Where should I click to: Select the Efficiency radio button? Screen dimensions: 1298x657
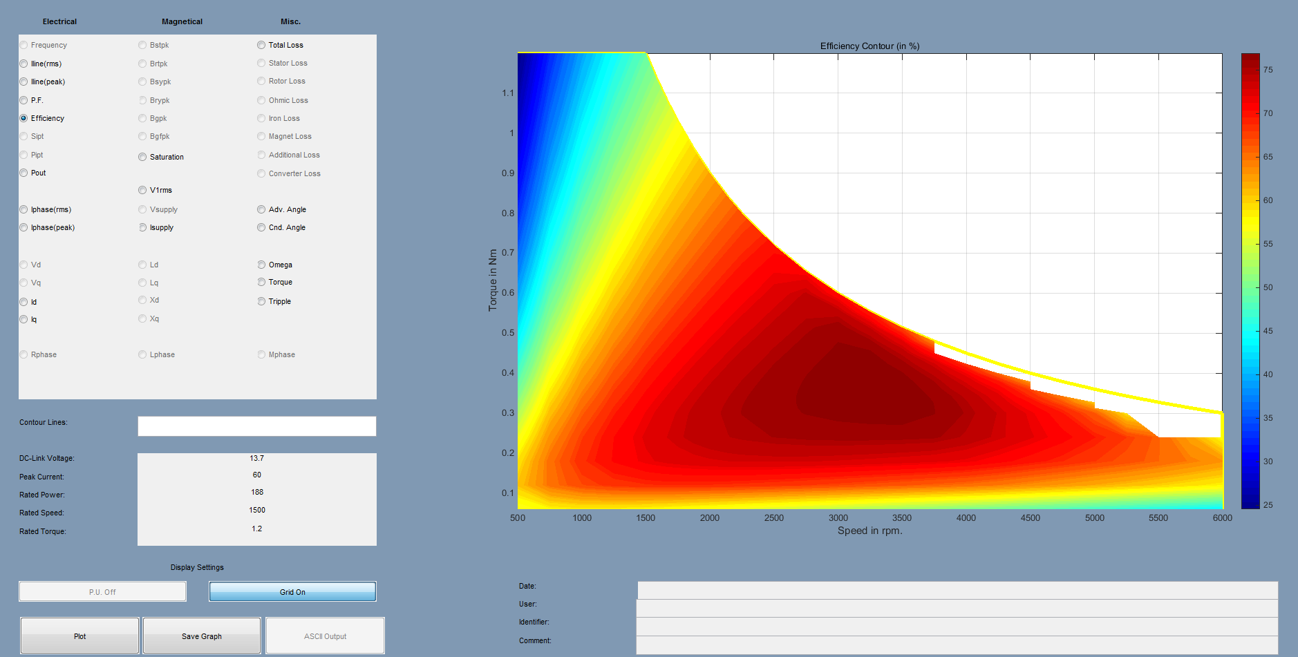click(x=24, y=118)
